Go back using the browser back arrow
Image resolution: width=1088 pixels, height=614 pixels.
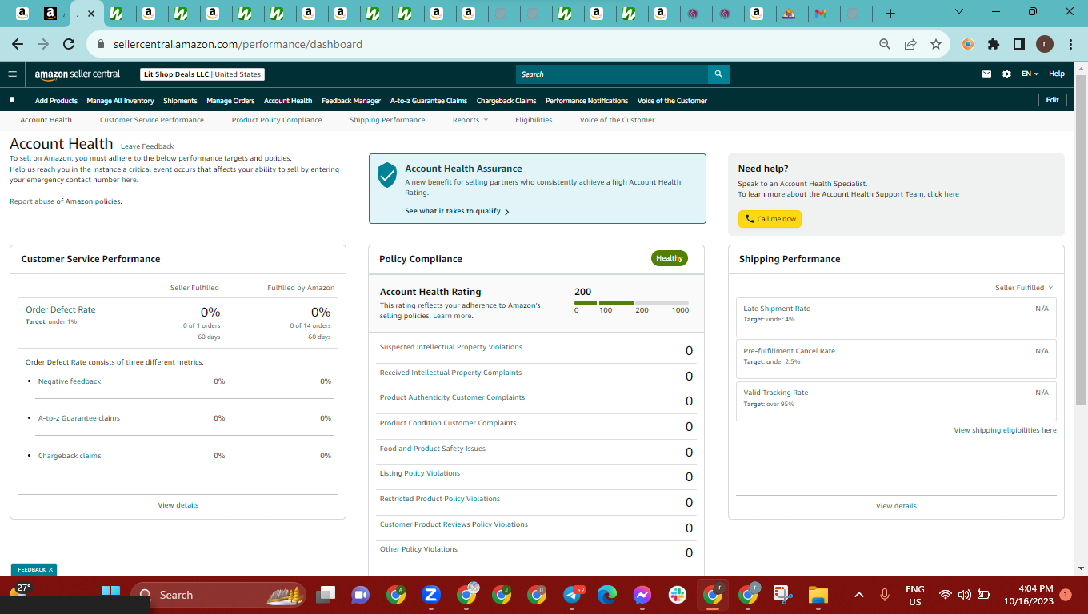pyautogui.click(x=18, y=45)
